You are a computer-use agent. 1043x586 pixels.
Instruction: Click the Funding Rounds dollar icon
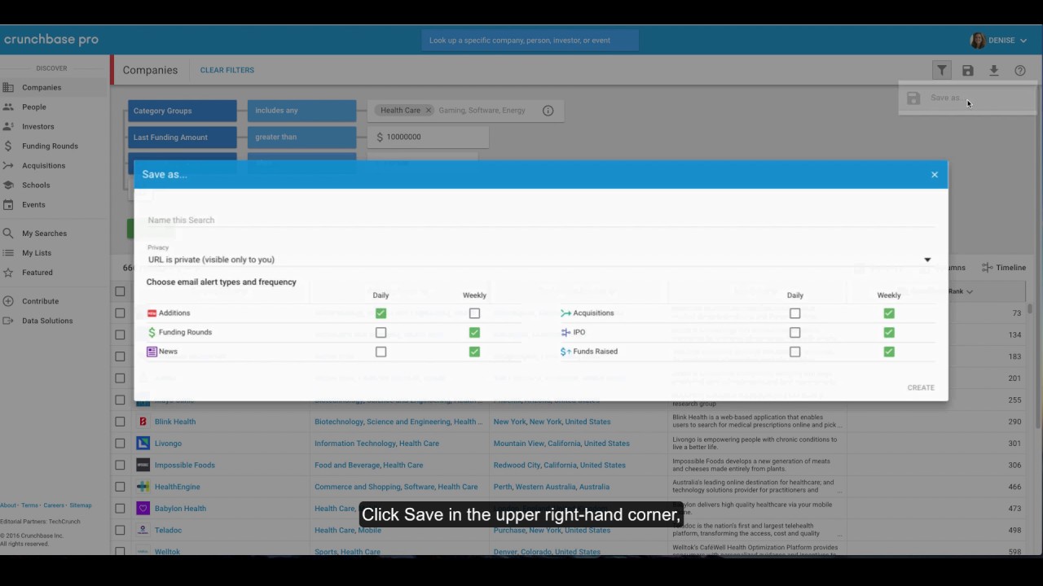(x=8, y=146)
